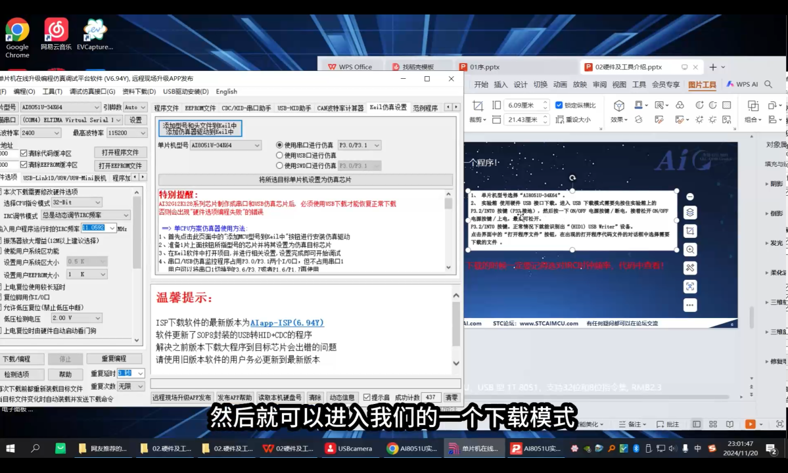Open the 2.00 V low voltage detection dropdown
This screenshot has width=788, height=473.
tap(76, 318)
